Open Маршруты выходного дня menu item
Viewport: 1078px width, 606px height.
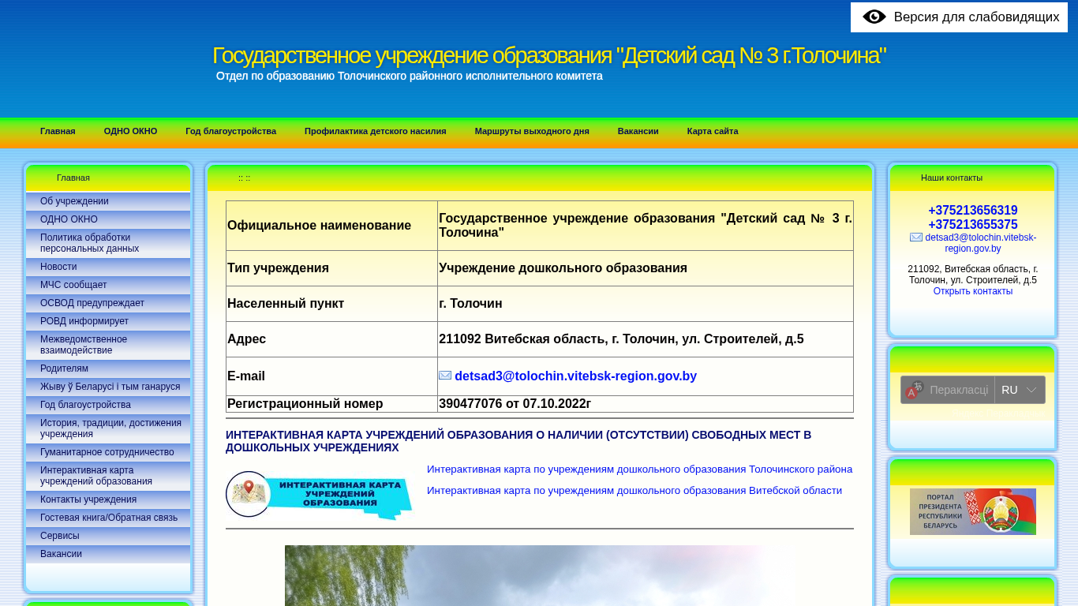pos(531,131)
